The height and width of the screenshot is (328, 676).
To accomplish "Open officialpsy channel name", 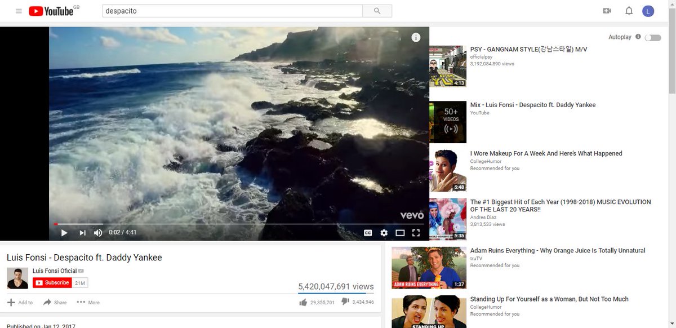I will [482, 57].
